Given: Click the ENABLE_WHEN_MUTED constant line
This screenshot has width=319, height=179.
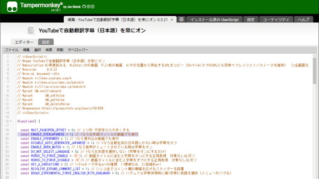Looking at the screenshot, I should pyautogui.click(x=86, y=147).
